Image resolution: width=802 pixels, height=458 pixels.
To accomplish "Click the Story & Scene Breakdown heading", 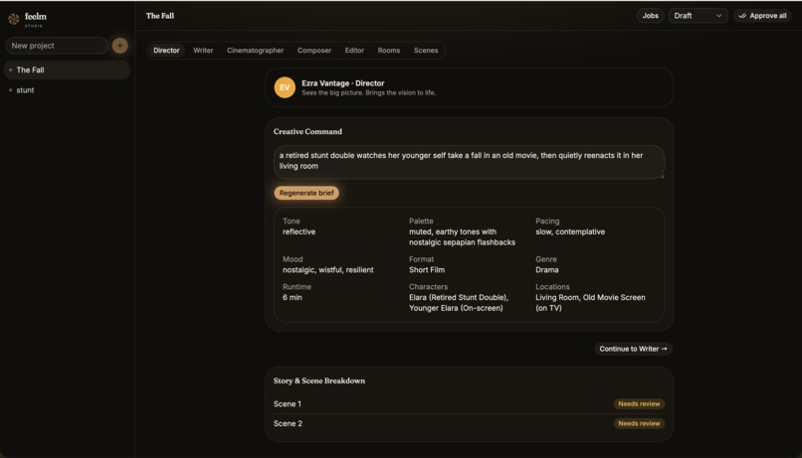I will point(319,381).
